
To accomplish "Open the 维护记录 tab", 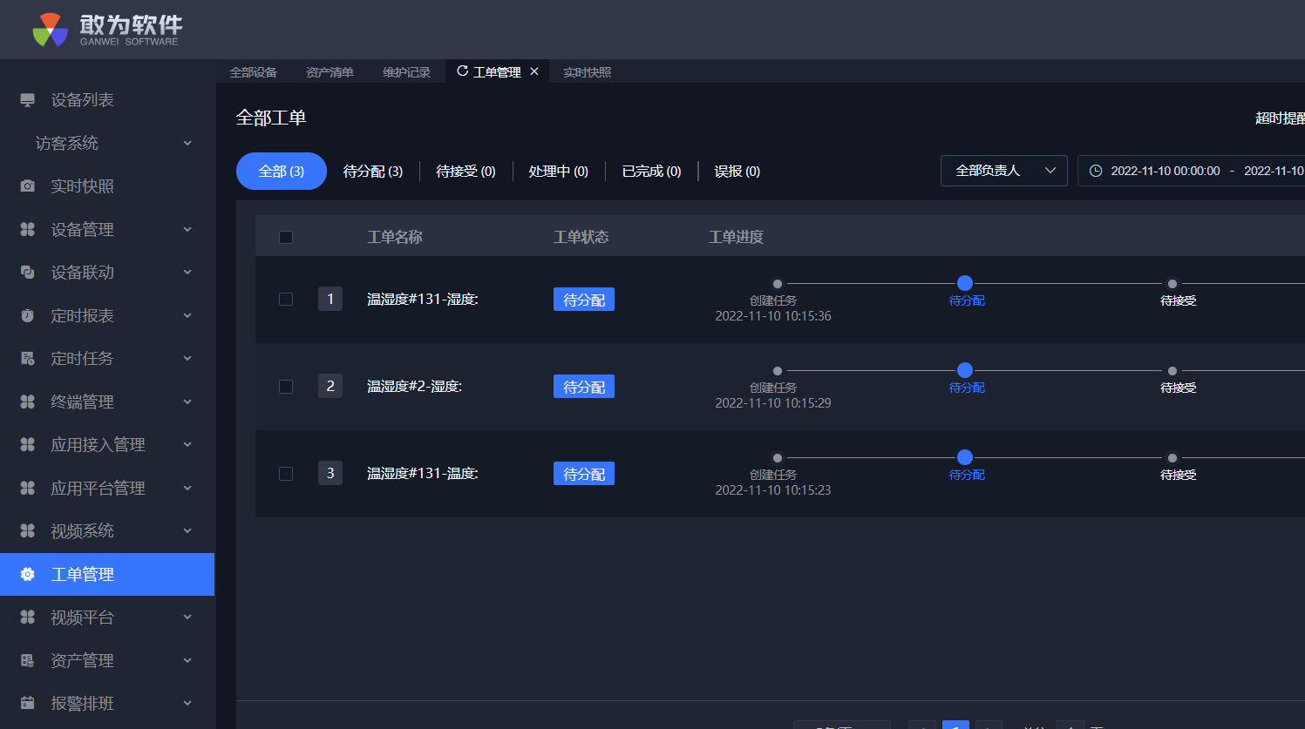I will coord(406,72).
